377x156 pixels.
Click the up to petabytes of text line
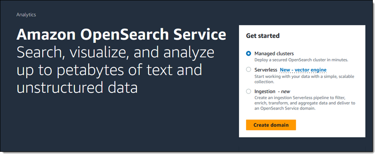[x=109, y=70]
